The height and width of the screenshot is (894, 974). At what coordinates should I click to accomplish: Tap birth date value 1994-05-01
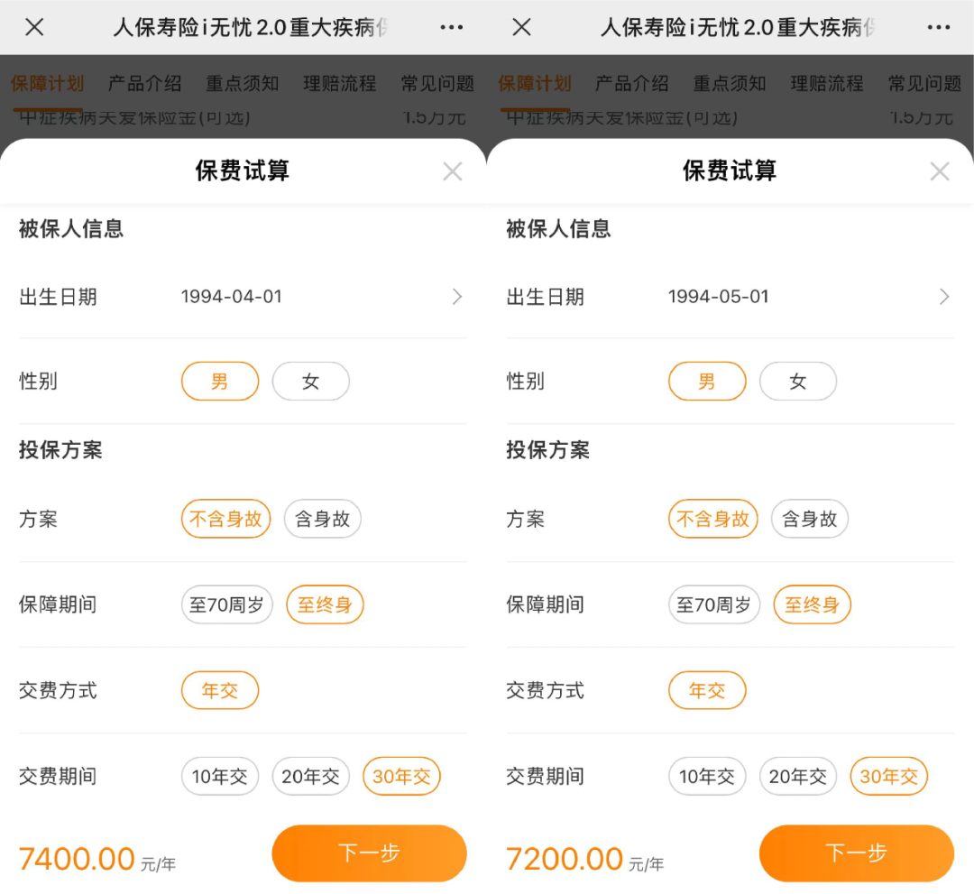pos(718,297)
